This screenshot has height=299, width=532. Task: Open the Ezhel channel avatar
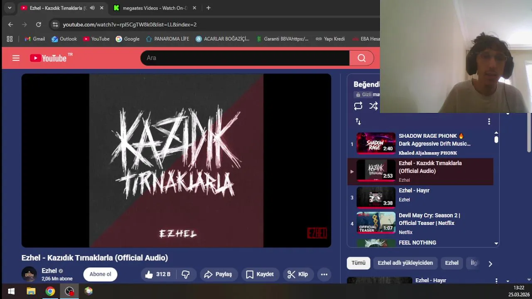point(29,274)
